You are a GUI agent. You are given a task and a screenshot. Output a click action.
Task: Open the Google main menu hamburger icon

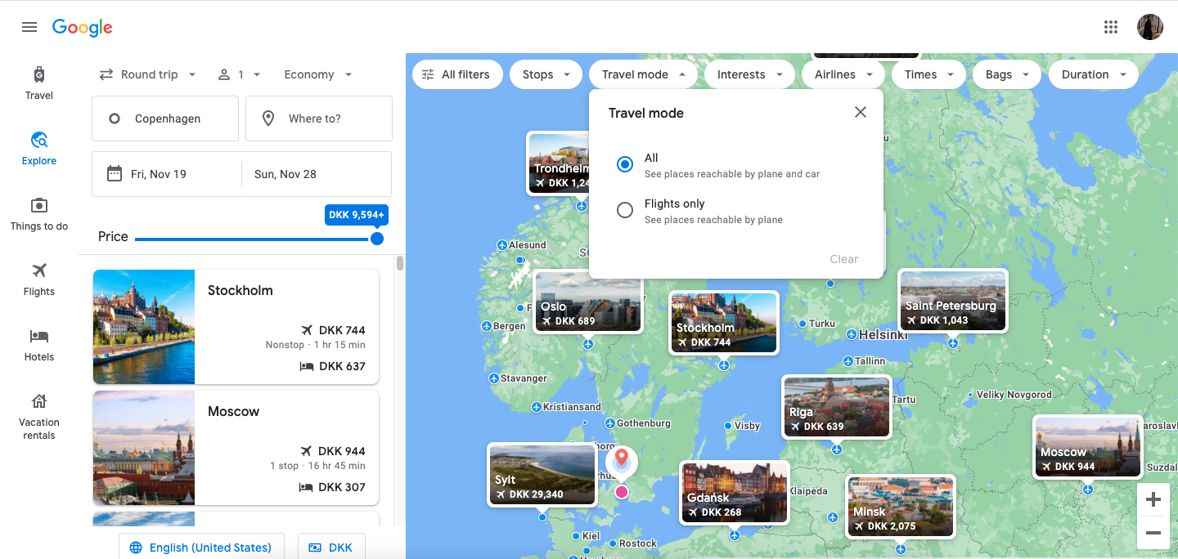click(29, 27)
